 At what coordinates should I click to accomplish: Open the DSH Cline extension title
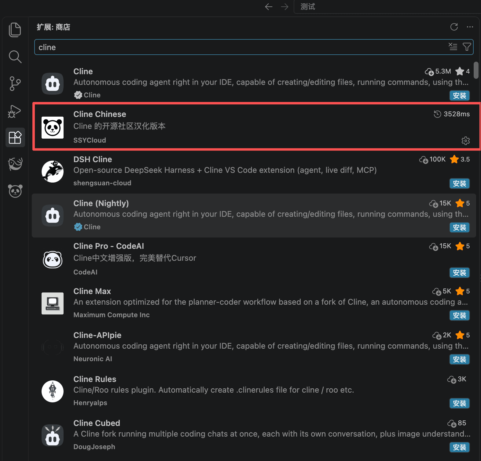click(93, 159)
